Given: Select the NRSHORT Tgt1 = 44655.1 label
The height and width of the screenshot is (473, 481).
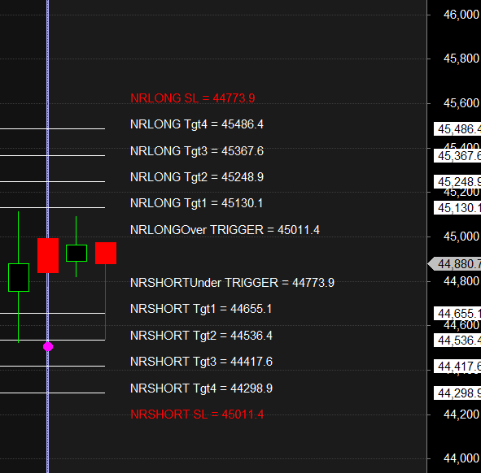Looking at the screenshot, I should coord(201,309).
